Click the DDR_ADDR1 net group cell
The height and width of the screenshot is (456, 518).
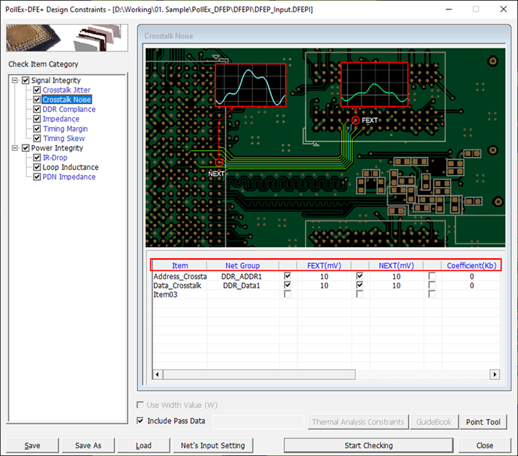241,276
